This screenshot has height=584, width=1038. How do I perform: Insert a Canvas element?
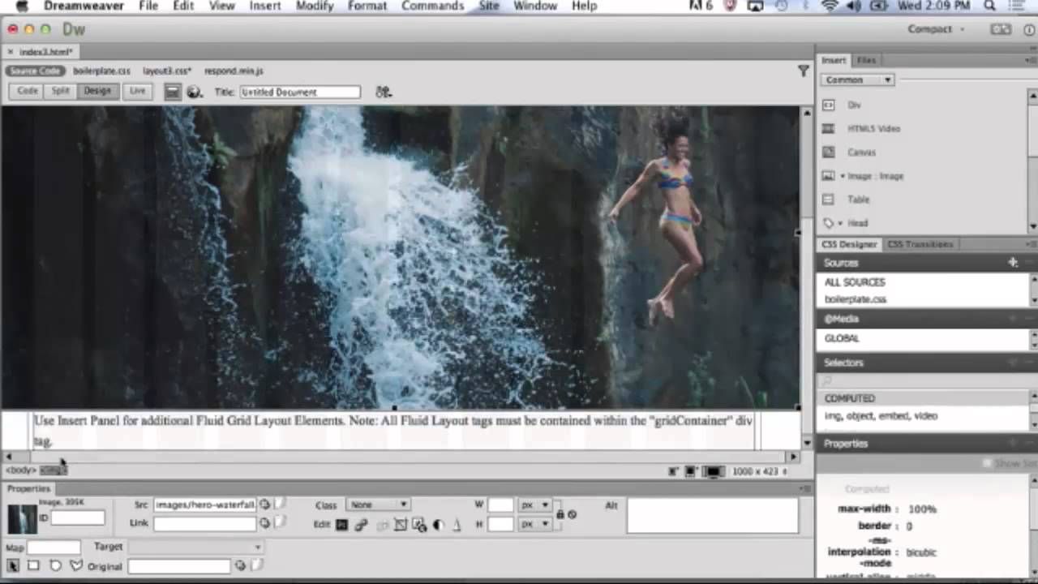[x=861, y=152]
